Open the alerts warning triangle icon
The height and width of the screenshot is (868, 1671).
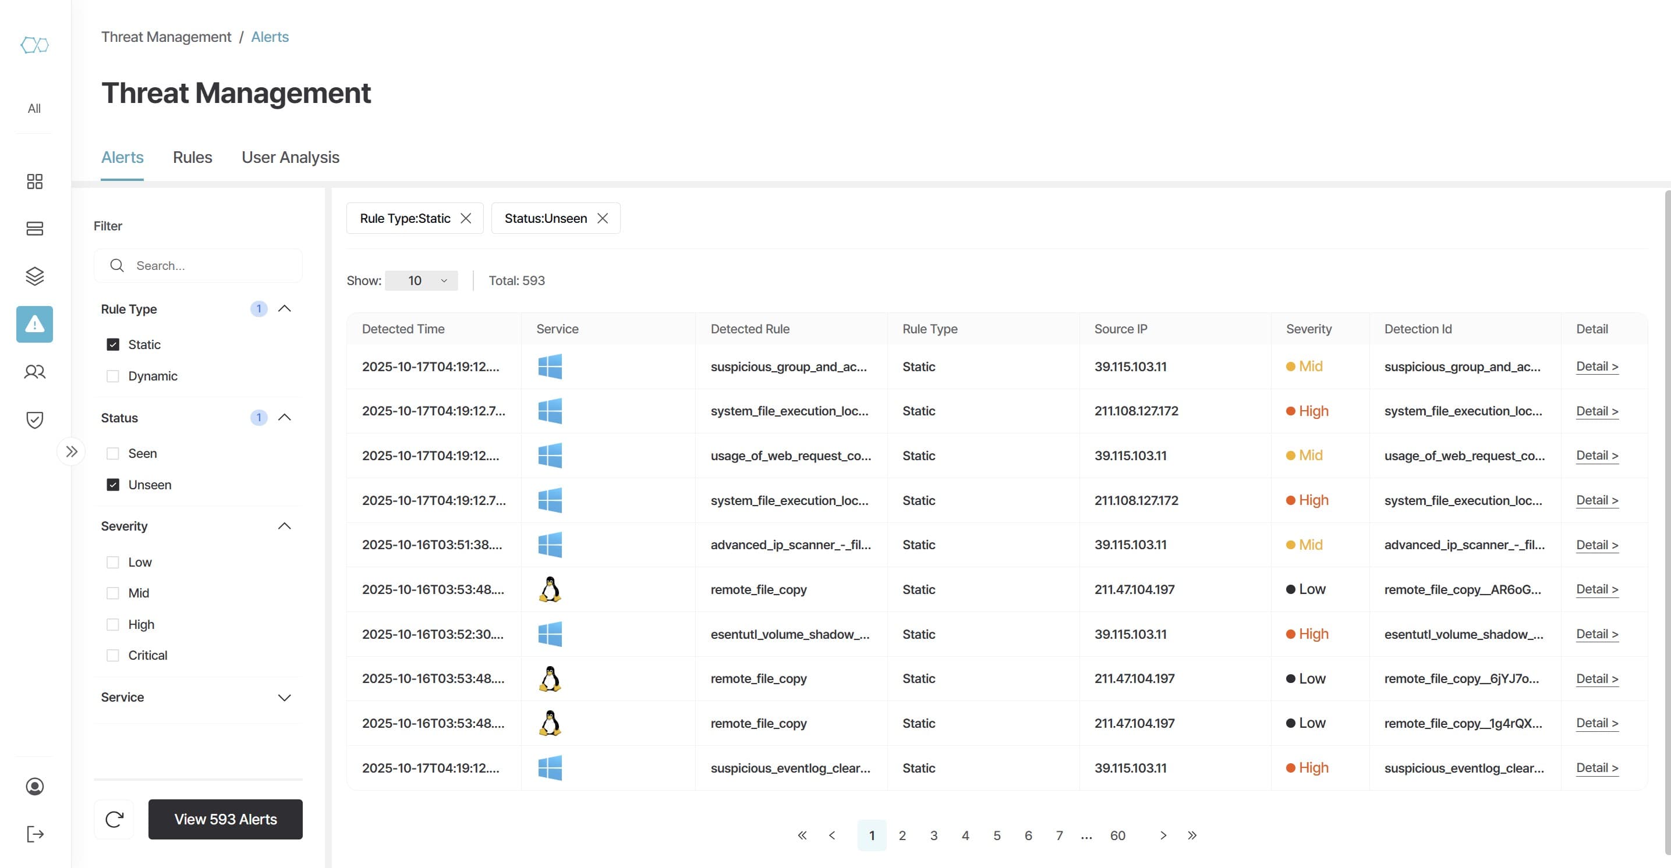(x=34, y=324)
